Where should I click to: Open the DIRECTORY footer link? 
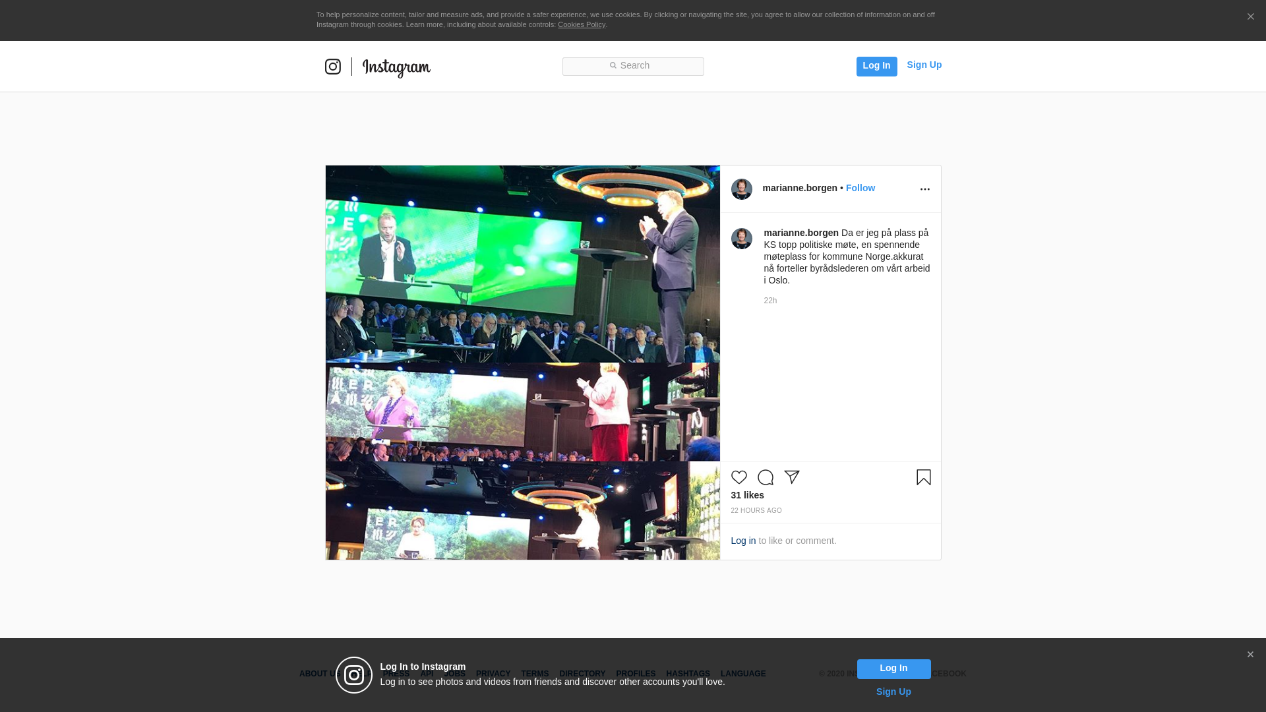pyautogui.click(x=582, y=674)
